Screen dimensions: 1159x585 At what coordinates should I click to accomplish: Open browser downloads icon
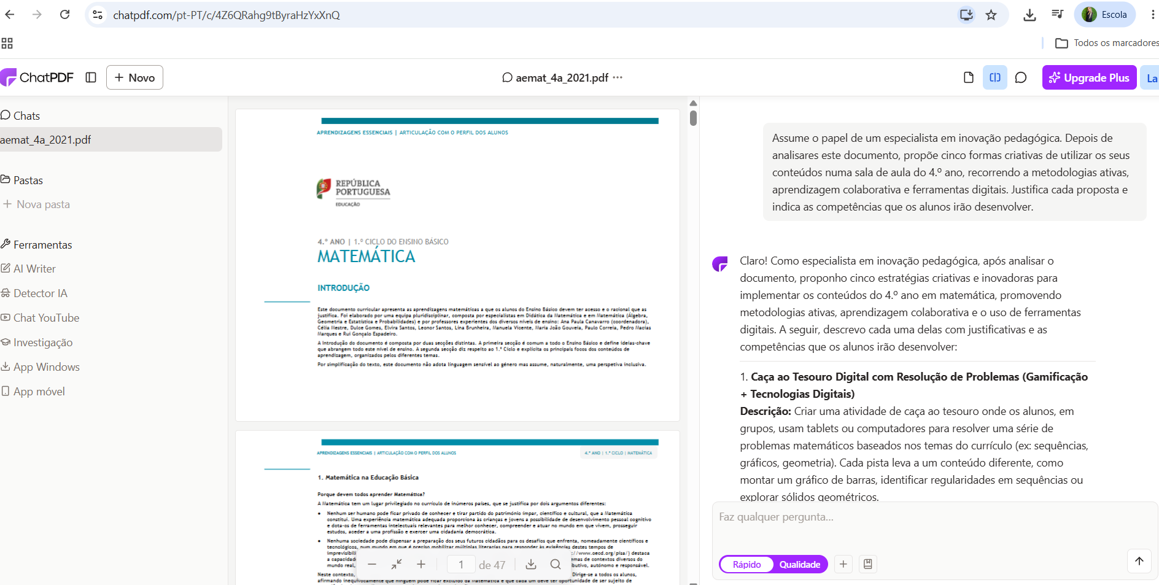point(1029,15)
